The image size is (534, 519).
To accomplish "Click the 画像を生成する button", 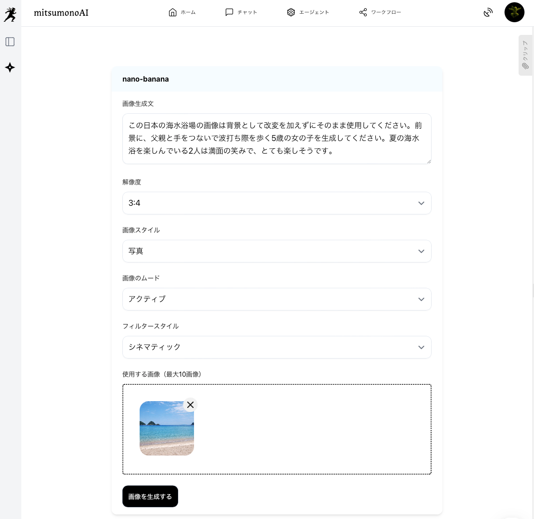I will click(x=150, y=496).
